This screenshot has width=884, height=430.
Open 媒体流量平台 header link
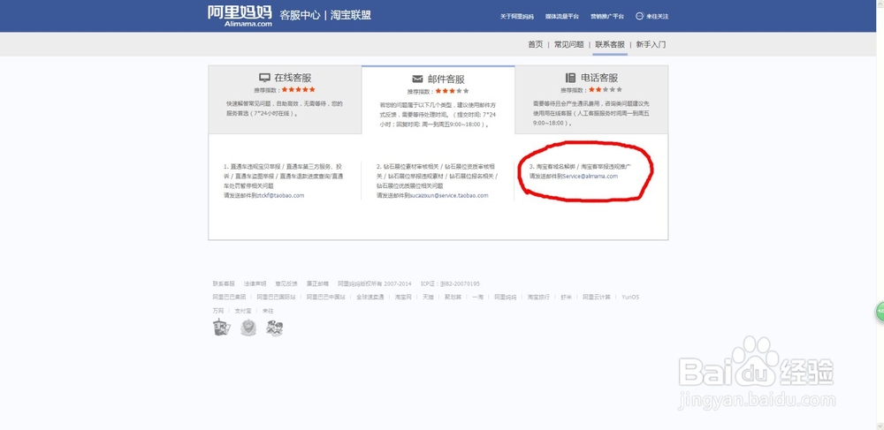[x=562, y=17]
